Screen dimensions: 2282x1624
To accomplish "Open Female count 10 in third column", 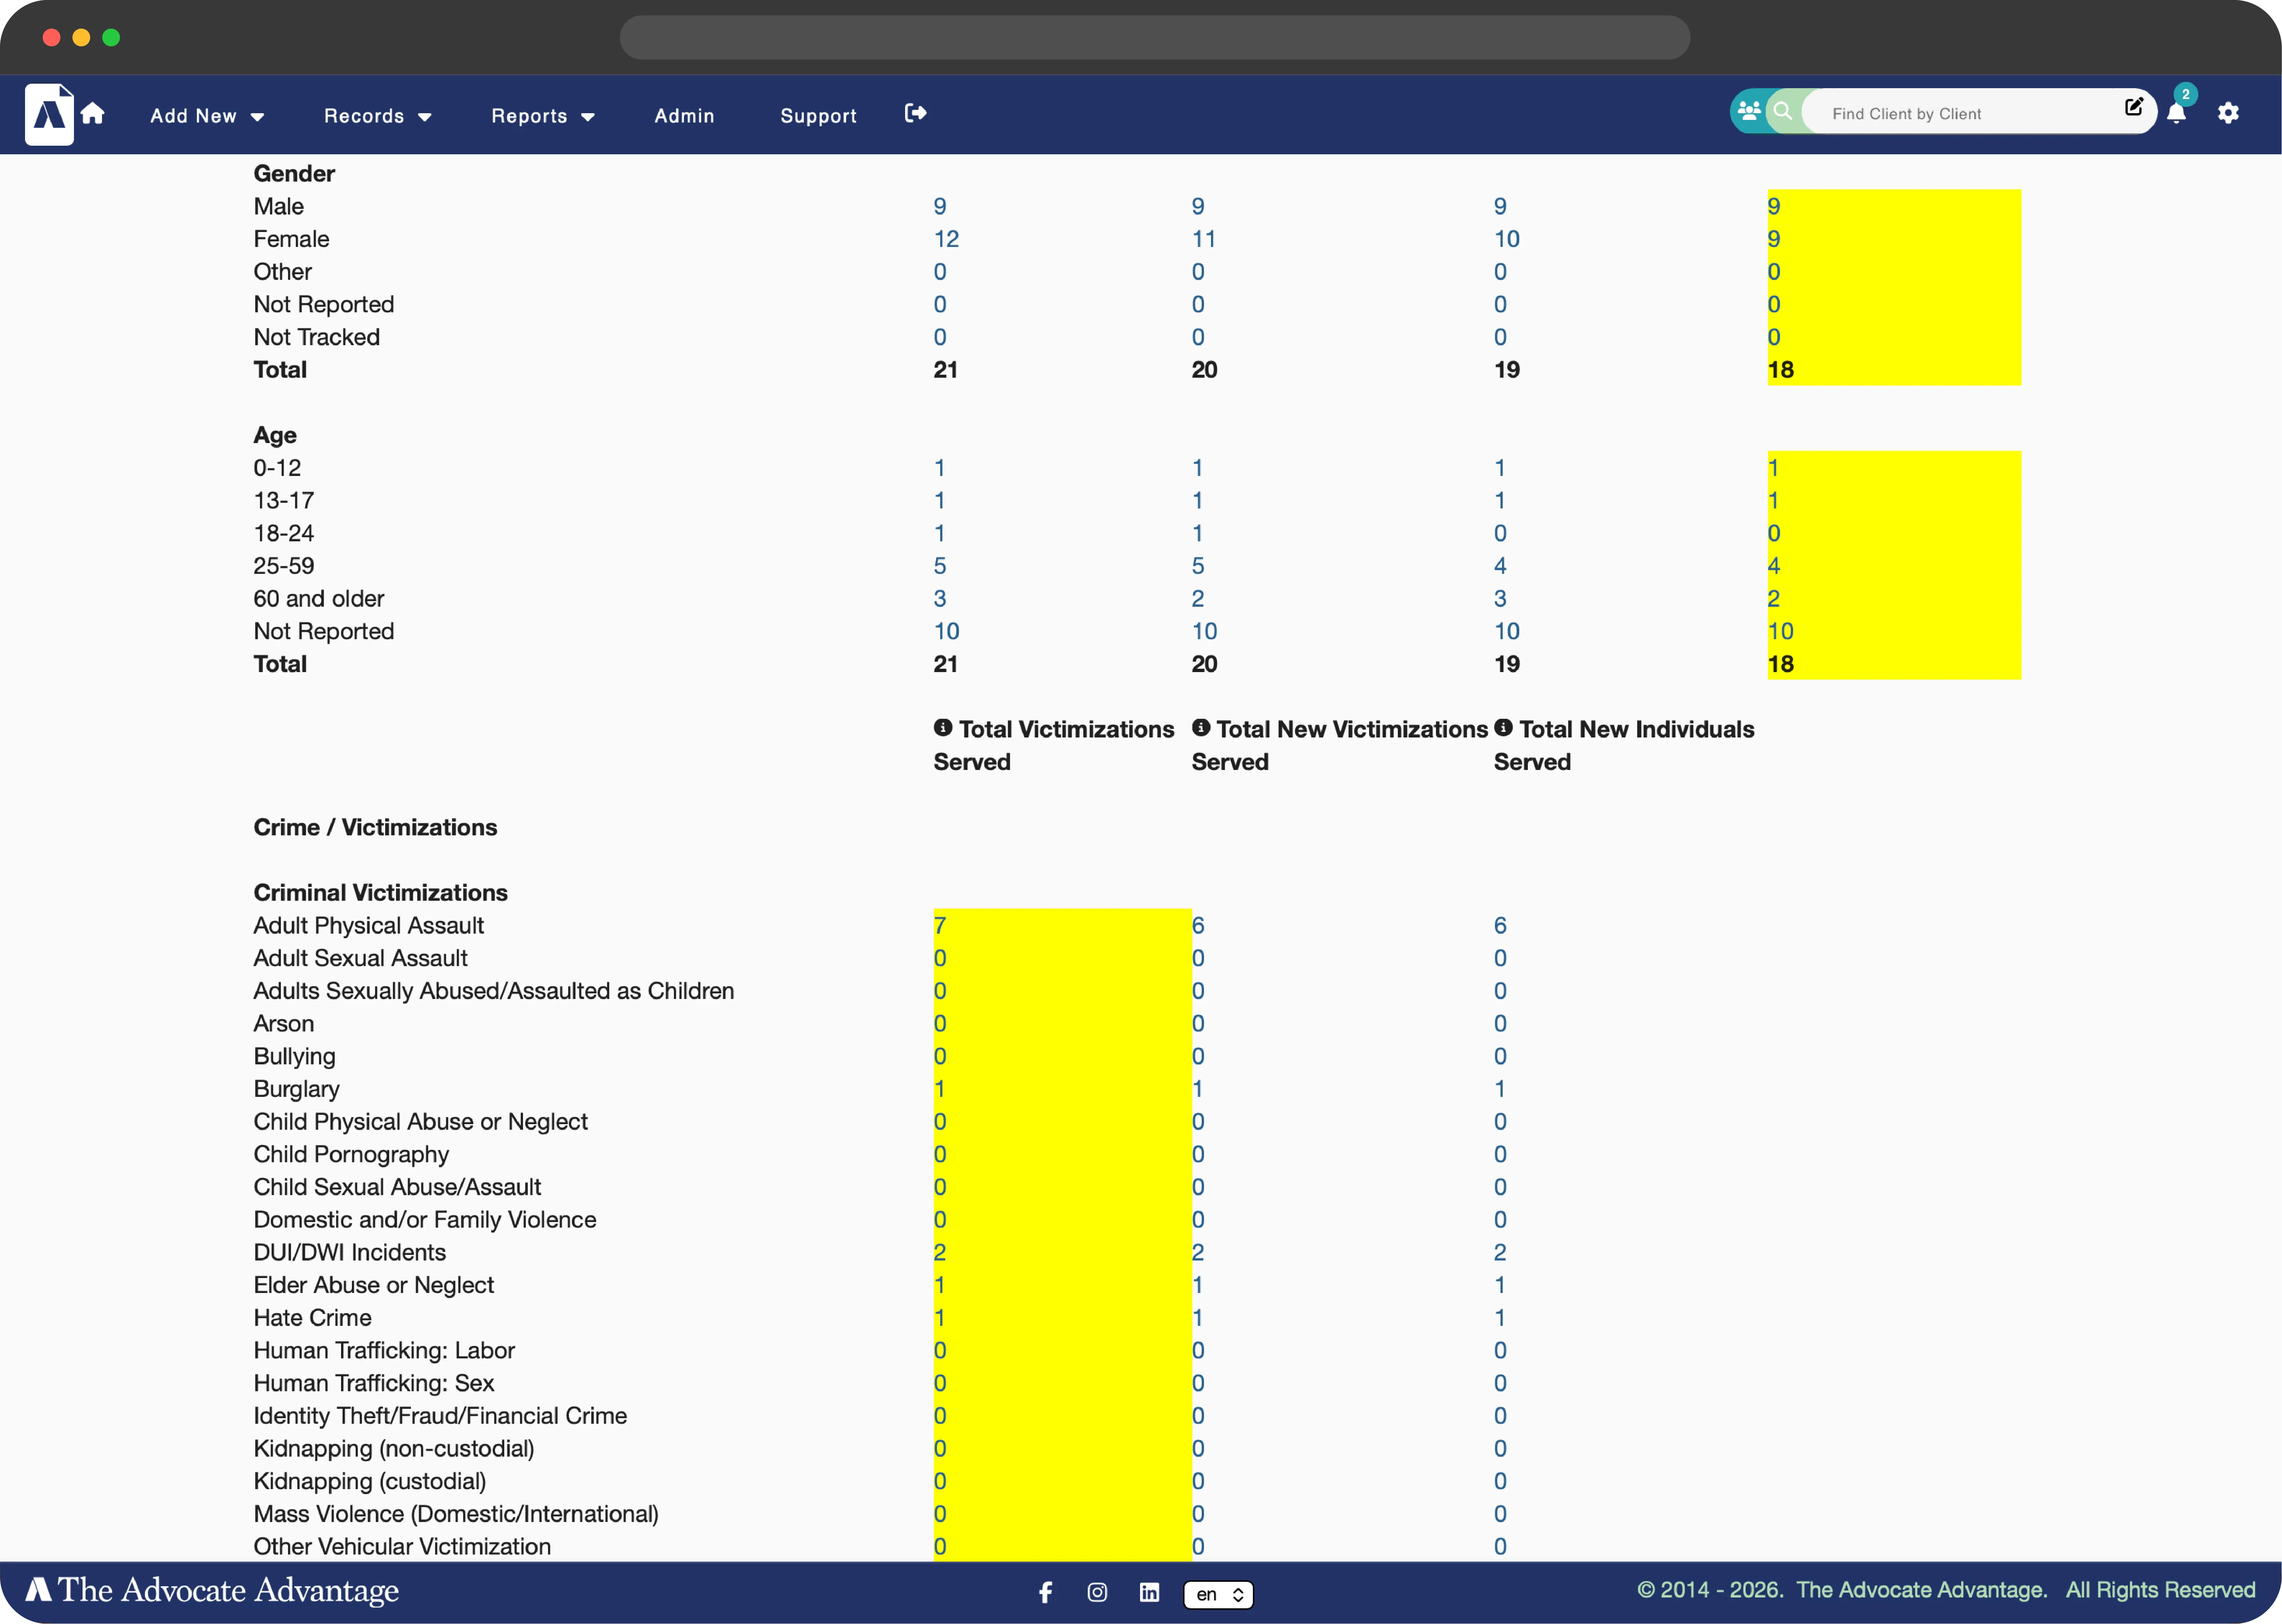I will click(x=1506, y=239).
